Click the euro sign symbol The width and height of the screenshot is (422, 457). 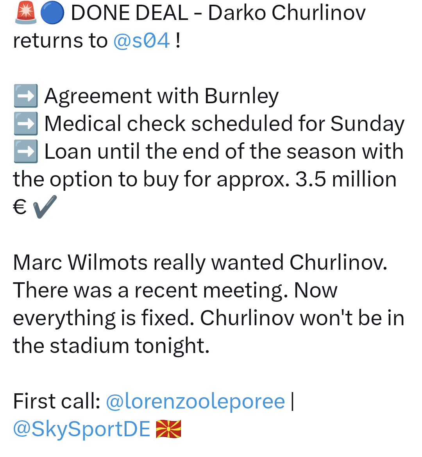click(x=20, y=207)
